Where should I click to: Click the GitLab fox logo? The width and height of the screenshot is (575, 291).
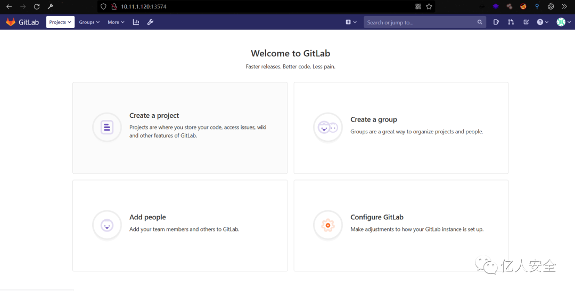[x=11, y=22]
